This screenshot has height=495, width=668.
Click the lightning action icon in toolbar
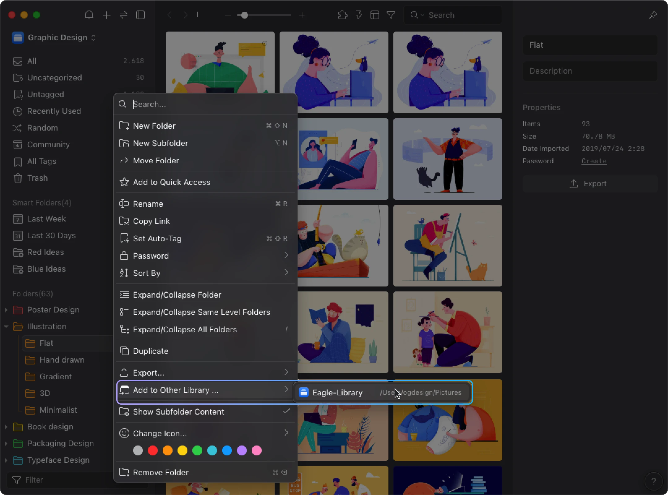(x=359, y=15)
